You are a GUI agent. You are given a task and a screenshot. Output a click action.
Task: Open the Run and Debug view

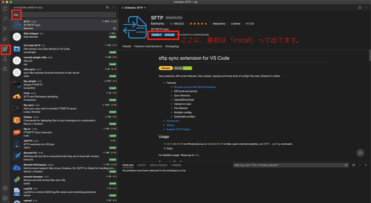[x=5, y=39]
